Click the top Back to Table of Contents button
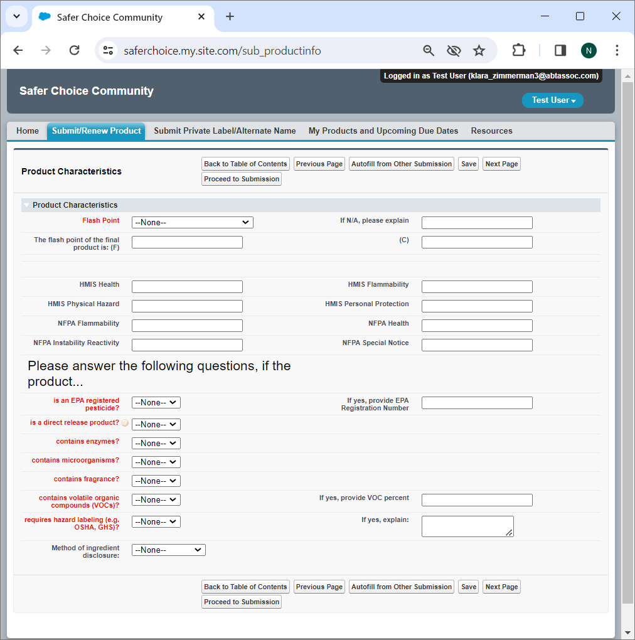This screenshot has width=635, height=640. 245,164
